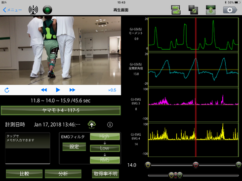Tap the gait video frame
The image size is (242, 181).
60,50
